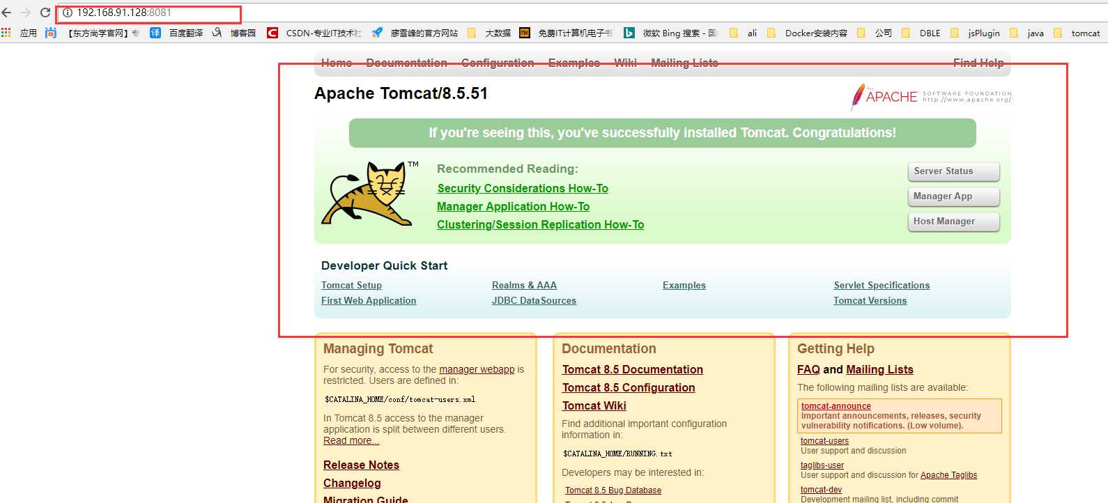This screenshot has height=503, width=1108.
Task: Open the Tomcat Setup link
Action: pos(351,285)
